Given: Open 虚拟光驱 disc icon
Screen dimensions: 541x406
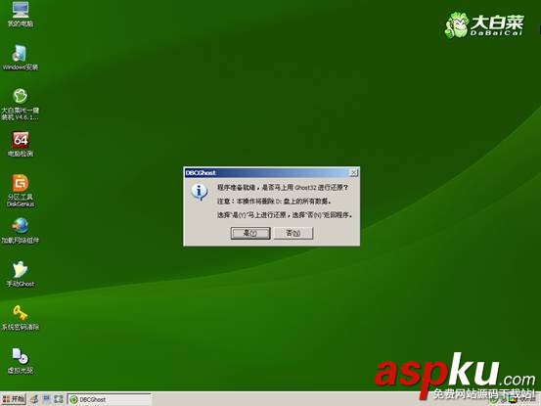Looking at the screenshot, I should tap(21, 361).
